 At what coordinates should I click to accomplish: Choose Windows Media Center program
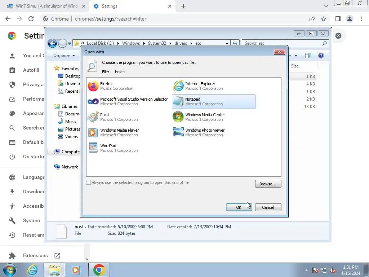coord(199,117)
